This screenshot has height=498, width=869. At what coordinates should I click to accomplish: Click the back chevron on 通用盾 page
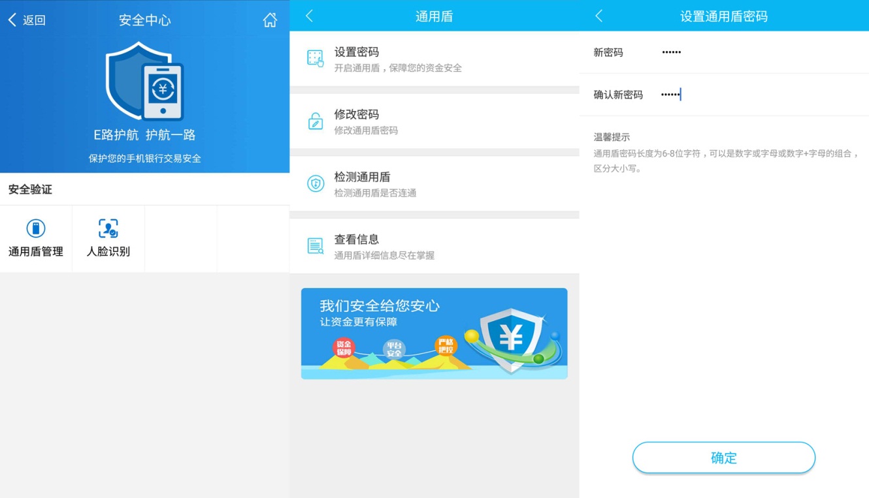(310, 16)
